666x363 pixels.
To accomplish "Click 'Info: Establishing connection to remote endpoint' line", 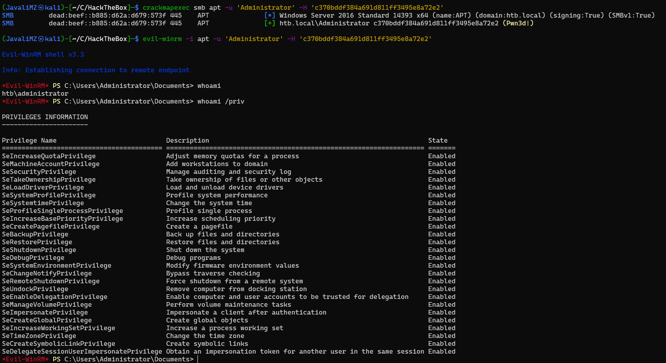I will pyautogui.click(x=96, y=70).
